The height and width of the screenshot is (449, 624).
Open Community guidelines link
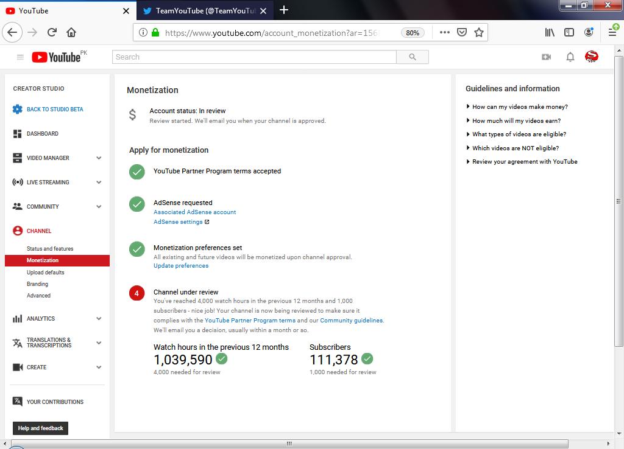tap(351, 320)
